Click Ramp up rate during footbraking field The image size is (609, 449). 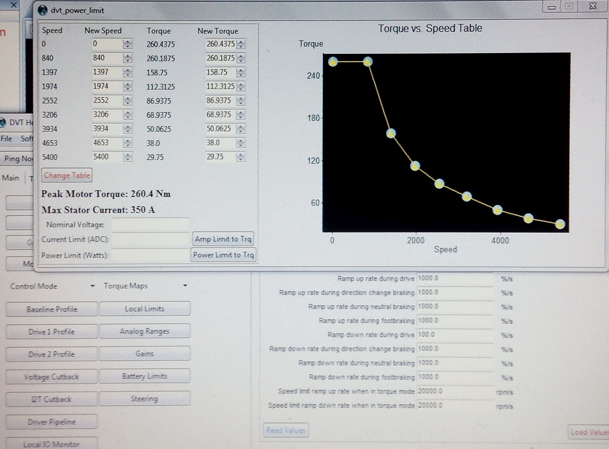pyautogui.click(x=455, y=321)
